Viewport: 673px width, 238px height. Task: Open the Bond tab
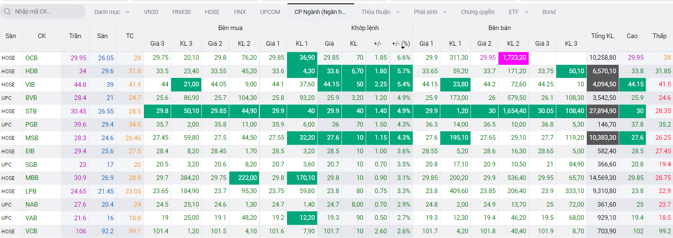(x=549, y=12)
